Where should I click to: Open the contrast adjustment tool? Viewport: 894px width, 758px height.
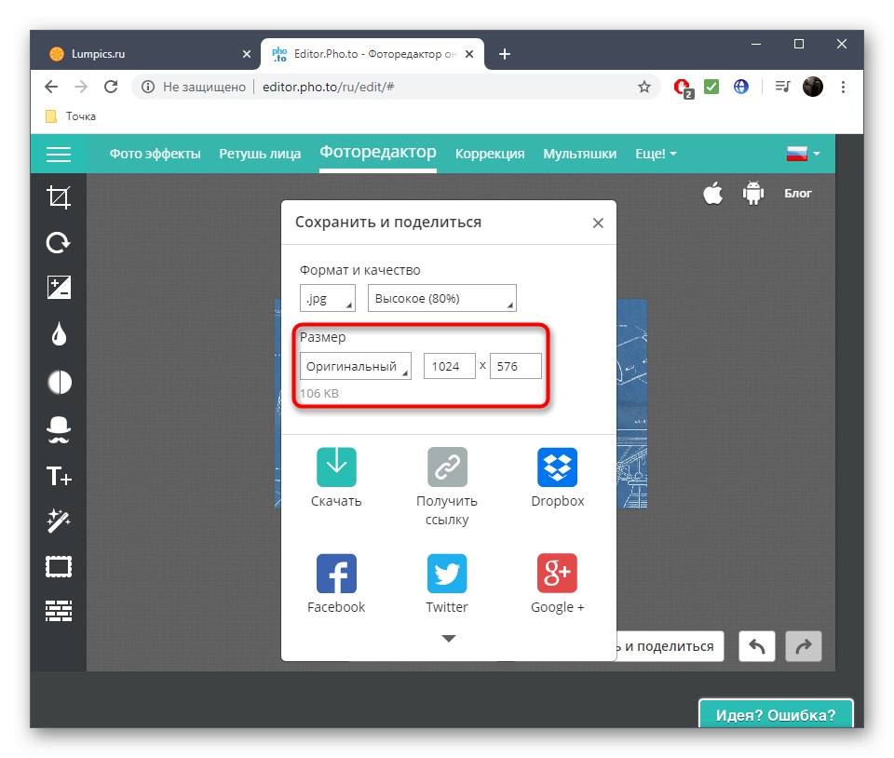pyautogui.click(x=58, y=382)
